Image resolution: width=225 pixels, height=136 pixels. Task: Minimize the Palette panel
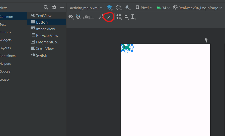click(x=62, y=7)
